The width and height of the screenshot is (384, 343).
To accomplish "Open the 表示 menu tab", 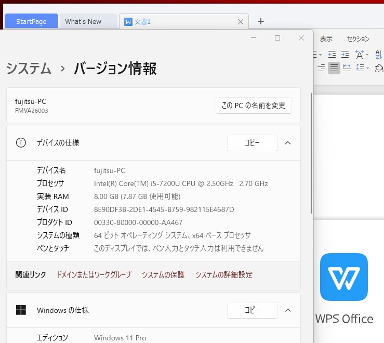I will coord(326,38).
